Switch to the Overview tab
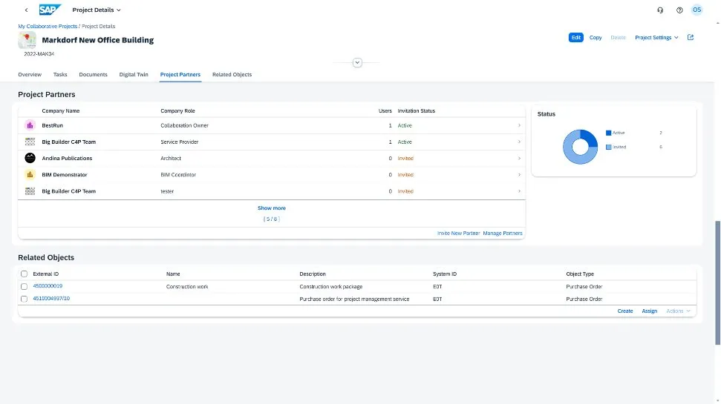The height and width of the screenshot is (404, 721). [30, 74]
